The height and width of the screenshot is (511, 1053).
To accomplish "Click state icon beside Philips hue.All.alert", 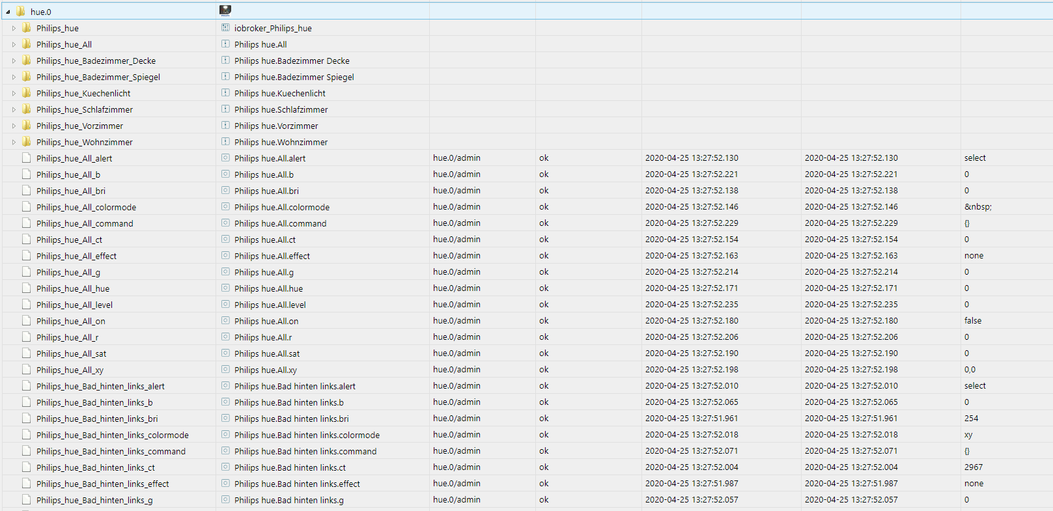I will click(225, 158).
